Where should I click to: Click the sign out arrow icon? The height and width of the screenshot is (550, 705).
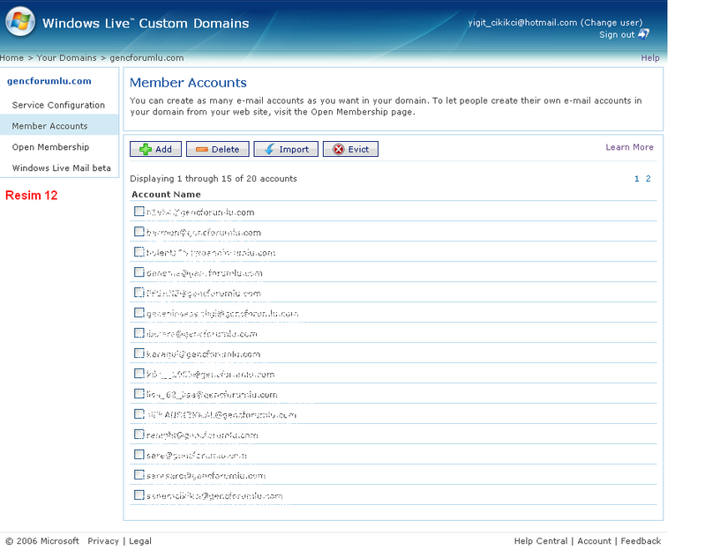coord(643,33)
